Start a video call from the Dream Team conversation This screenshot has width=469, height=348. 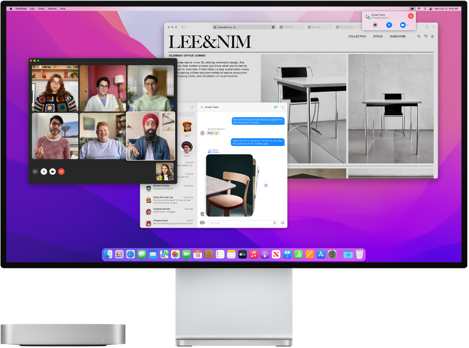[x=275, y=107]
